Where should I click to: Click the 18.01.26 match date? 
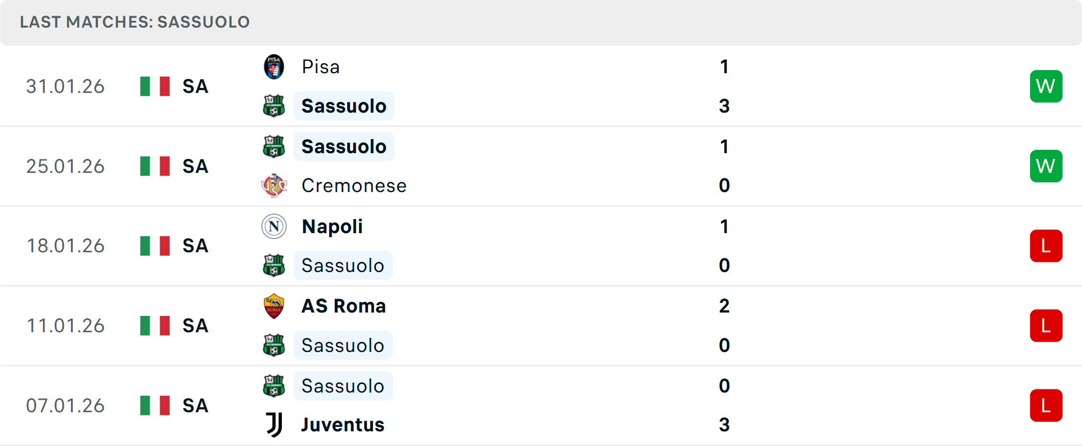(65, 246)
